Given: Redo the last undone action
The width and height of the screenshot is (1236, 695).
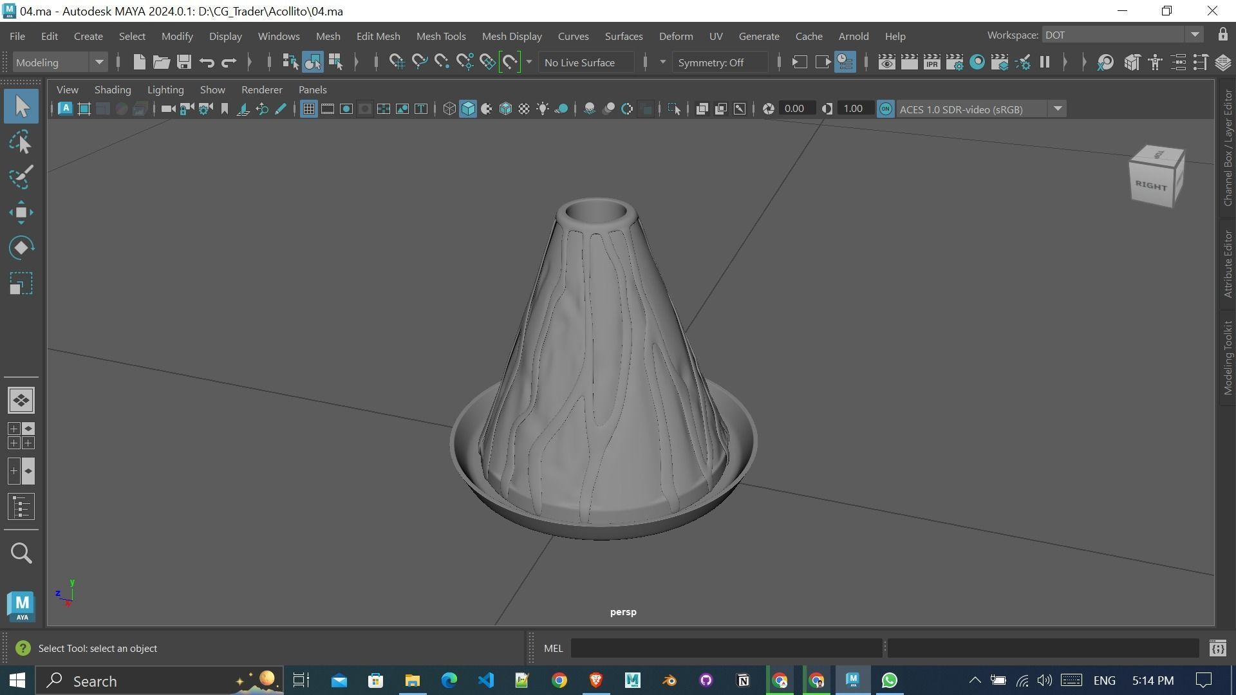Looking at the screenshot, I should point(229,62).
